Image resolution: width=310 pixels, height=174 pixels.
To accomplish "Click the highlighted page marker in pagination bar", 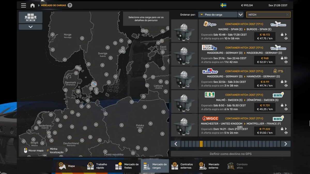I will [x=201, y=144].
